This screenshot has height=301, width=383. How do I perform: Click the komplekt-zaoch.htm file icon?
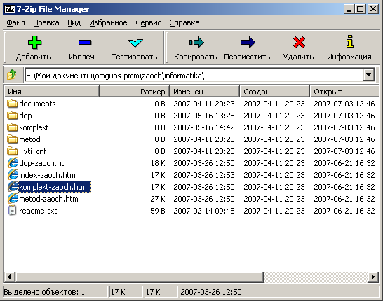coord(13,187)
